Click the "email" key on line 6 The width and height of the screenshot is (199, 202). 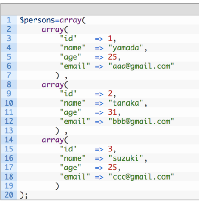(x=75, y=66)
